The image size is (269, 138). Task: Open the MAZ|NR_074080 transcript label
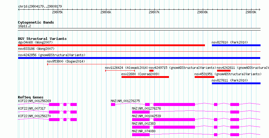pos(144,131)
